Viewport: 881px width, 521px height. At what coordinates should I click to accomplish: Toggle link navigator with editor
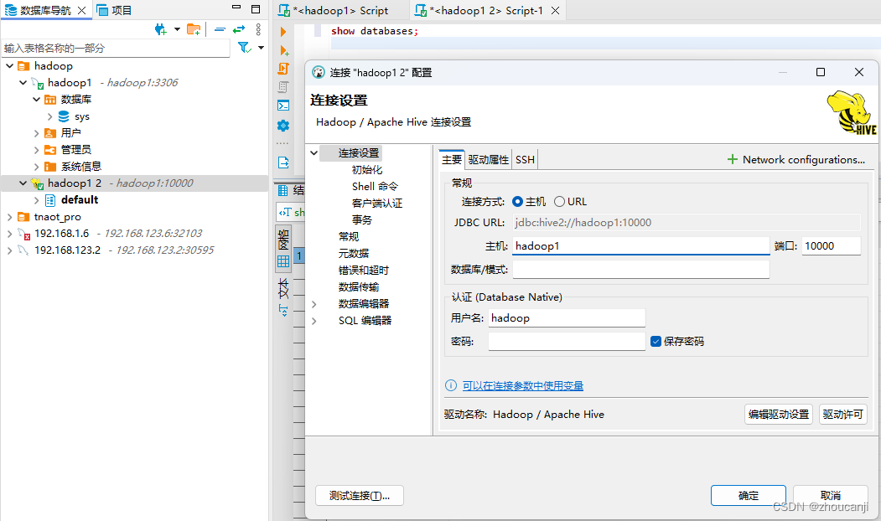pos(238,28)
